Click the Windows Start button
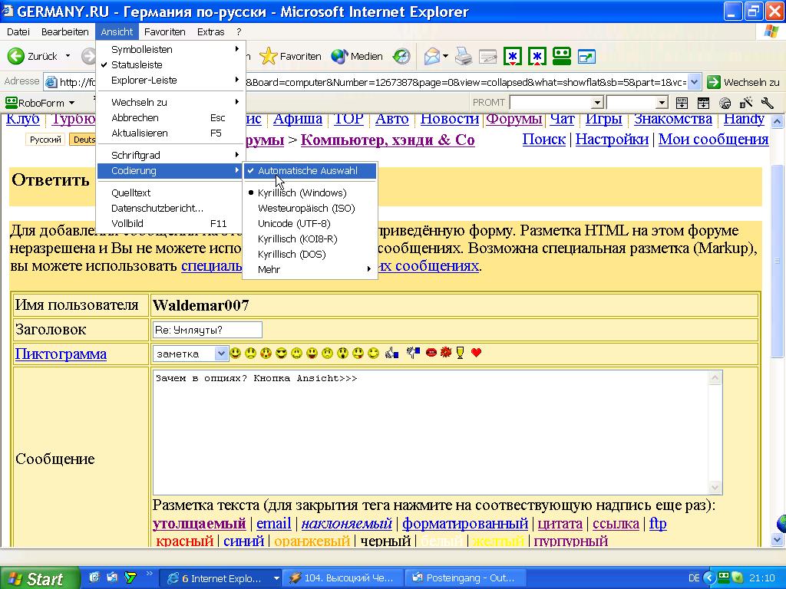 point(39,578)
